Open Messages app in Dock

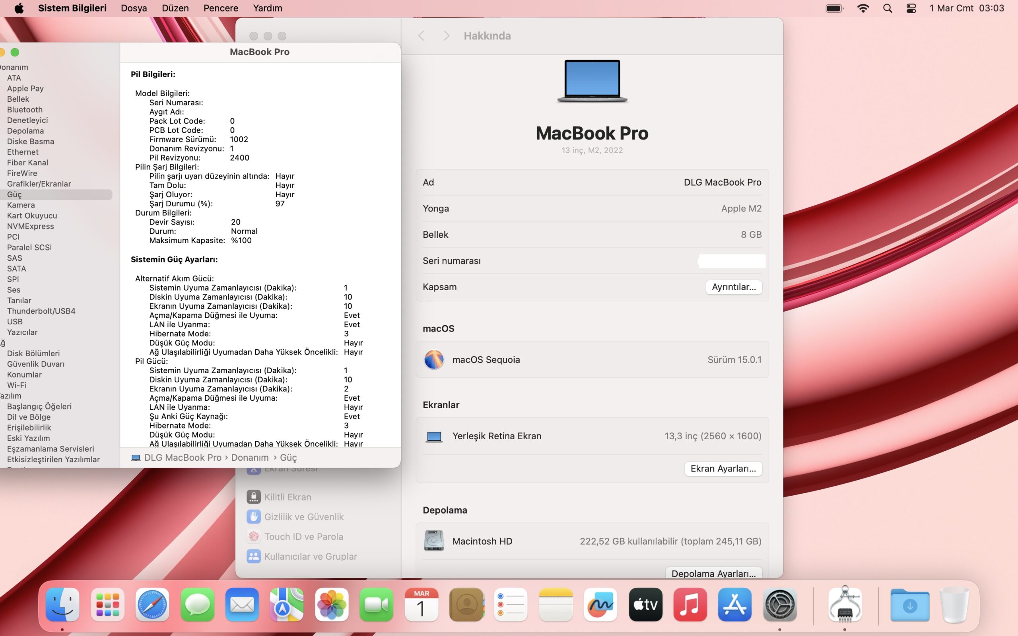[197, 605]
